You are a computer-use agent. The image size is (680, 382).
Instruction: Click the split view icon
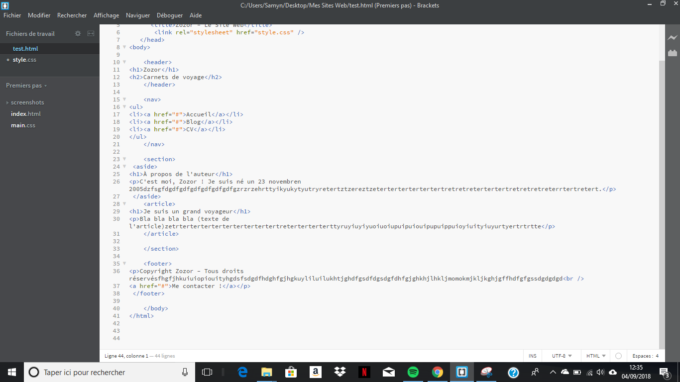[91, 33]
